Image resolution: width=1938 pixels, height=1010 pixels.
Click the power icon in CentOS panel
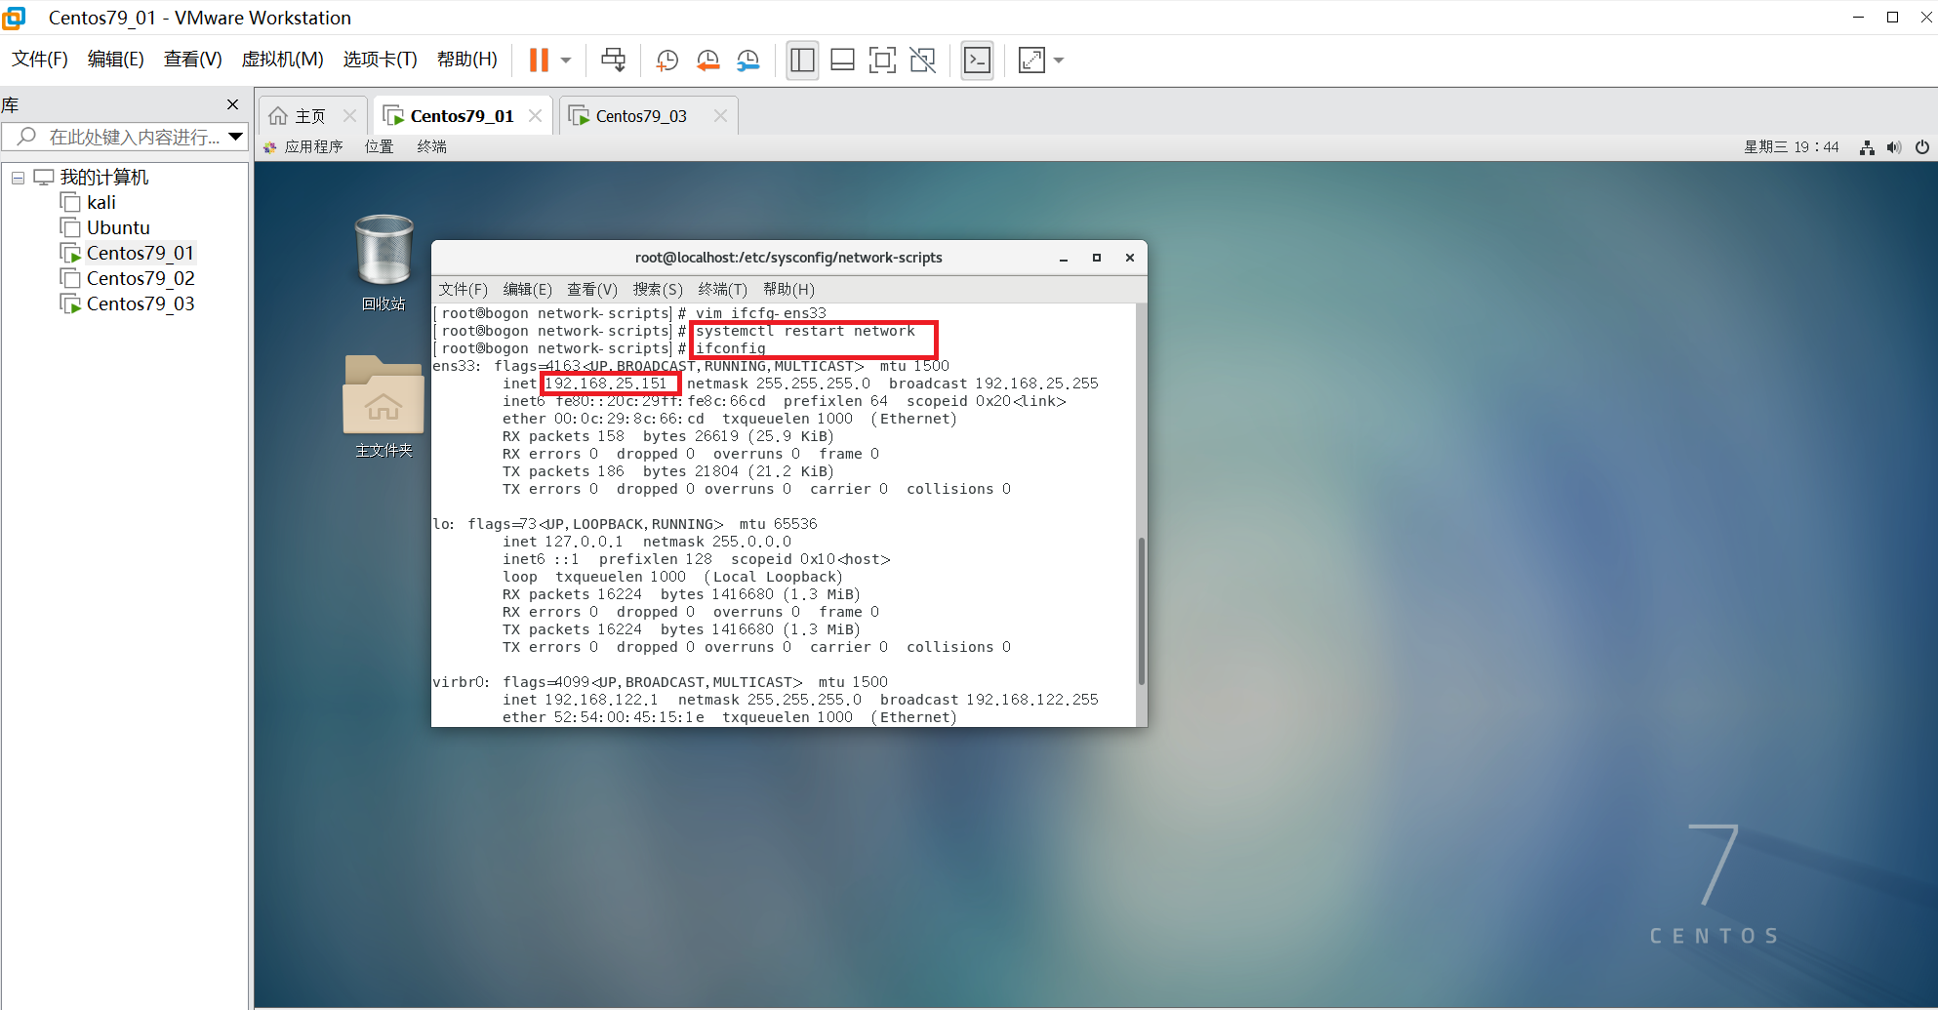tap(1921, 147)
